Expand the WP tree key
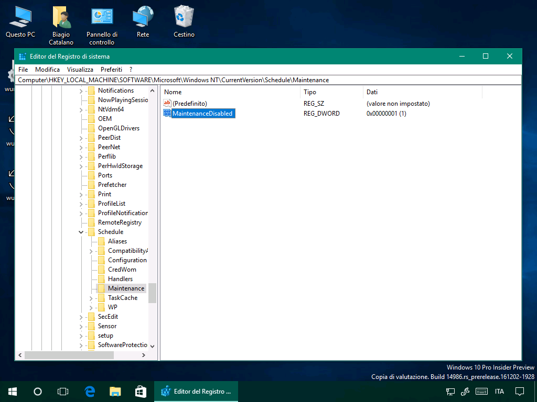This screenshot has width=537, height=402. 91,308
